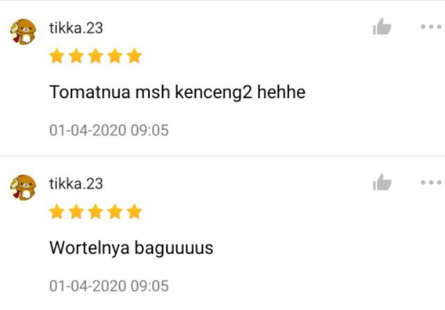Click first star of the Wortelnya review

pos(57,211)
